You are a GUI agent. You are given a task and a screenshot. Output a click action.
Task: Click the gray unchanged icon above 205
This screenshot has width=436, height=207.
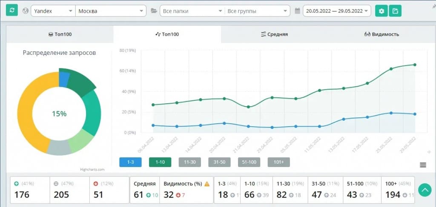coord(56,184)
